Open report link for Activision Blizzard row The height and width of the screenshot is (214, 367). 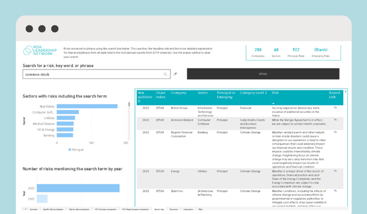pyautogui.click(x=335, y=119)
